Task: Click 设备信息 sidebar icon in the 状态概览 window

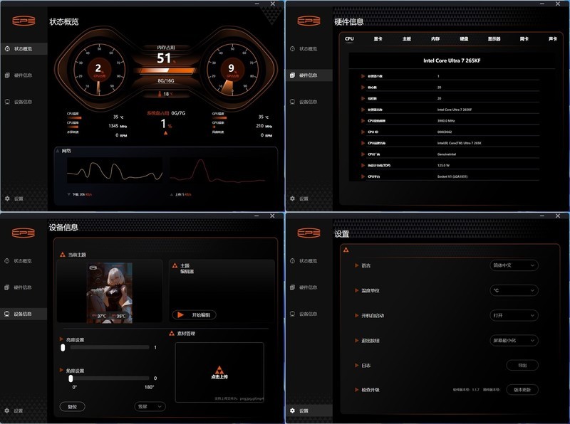Action: [x=7, y=102]
